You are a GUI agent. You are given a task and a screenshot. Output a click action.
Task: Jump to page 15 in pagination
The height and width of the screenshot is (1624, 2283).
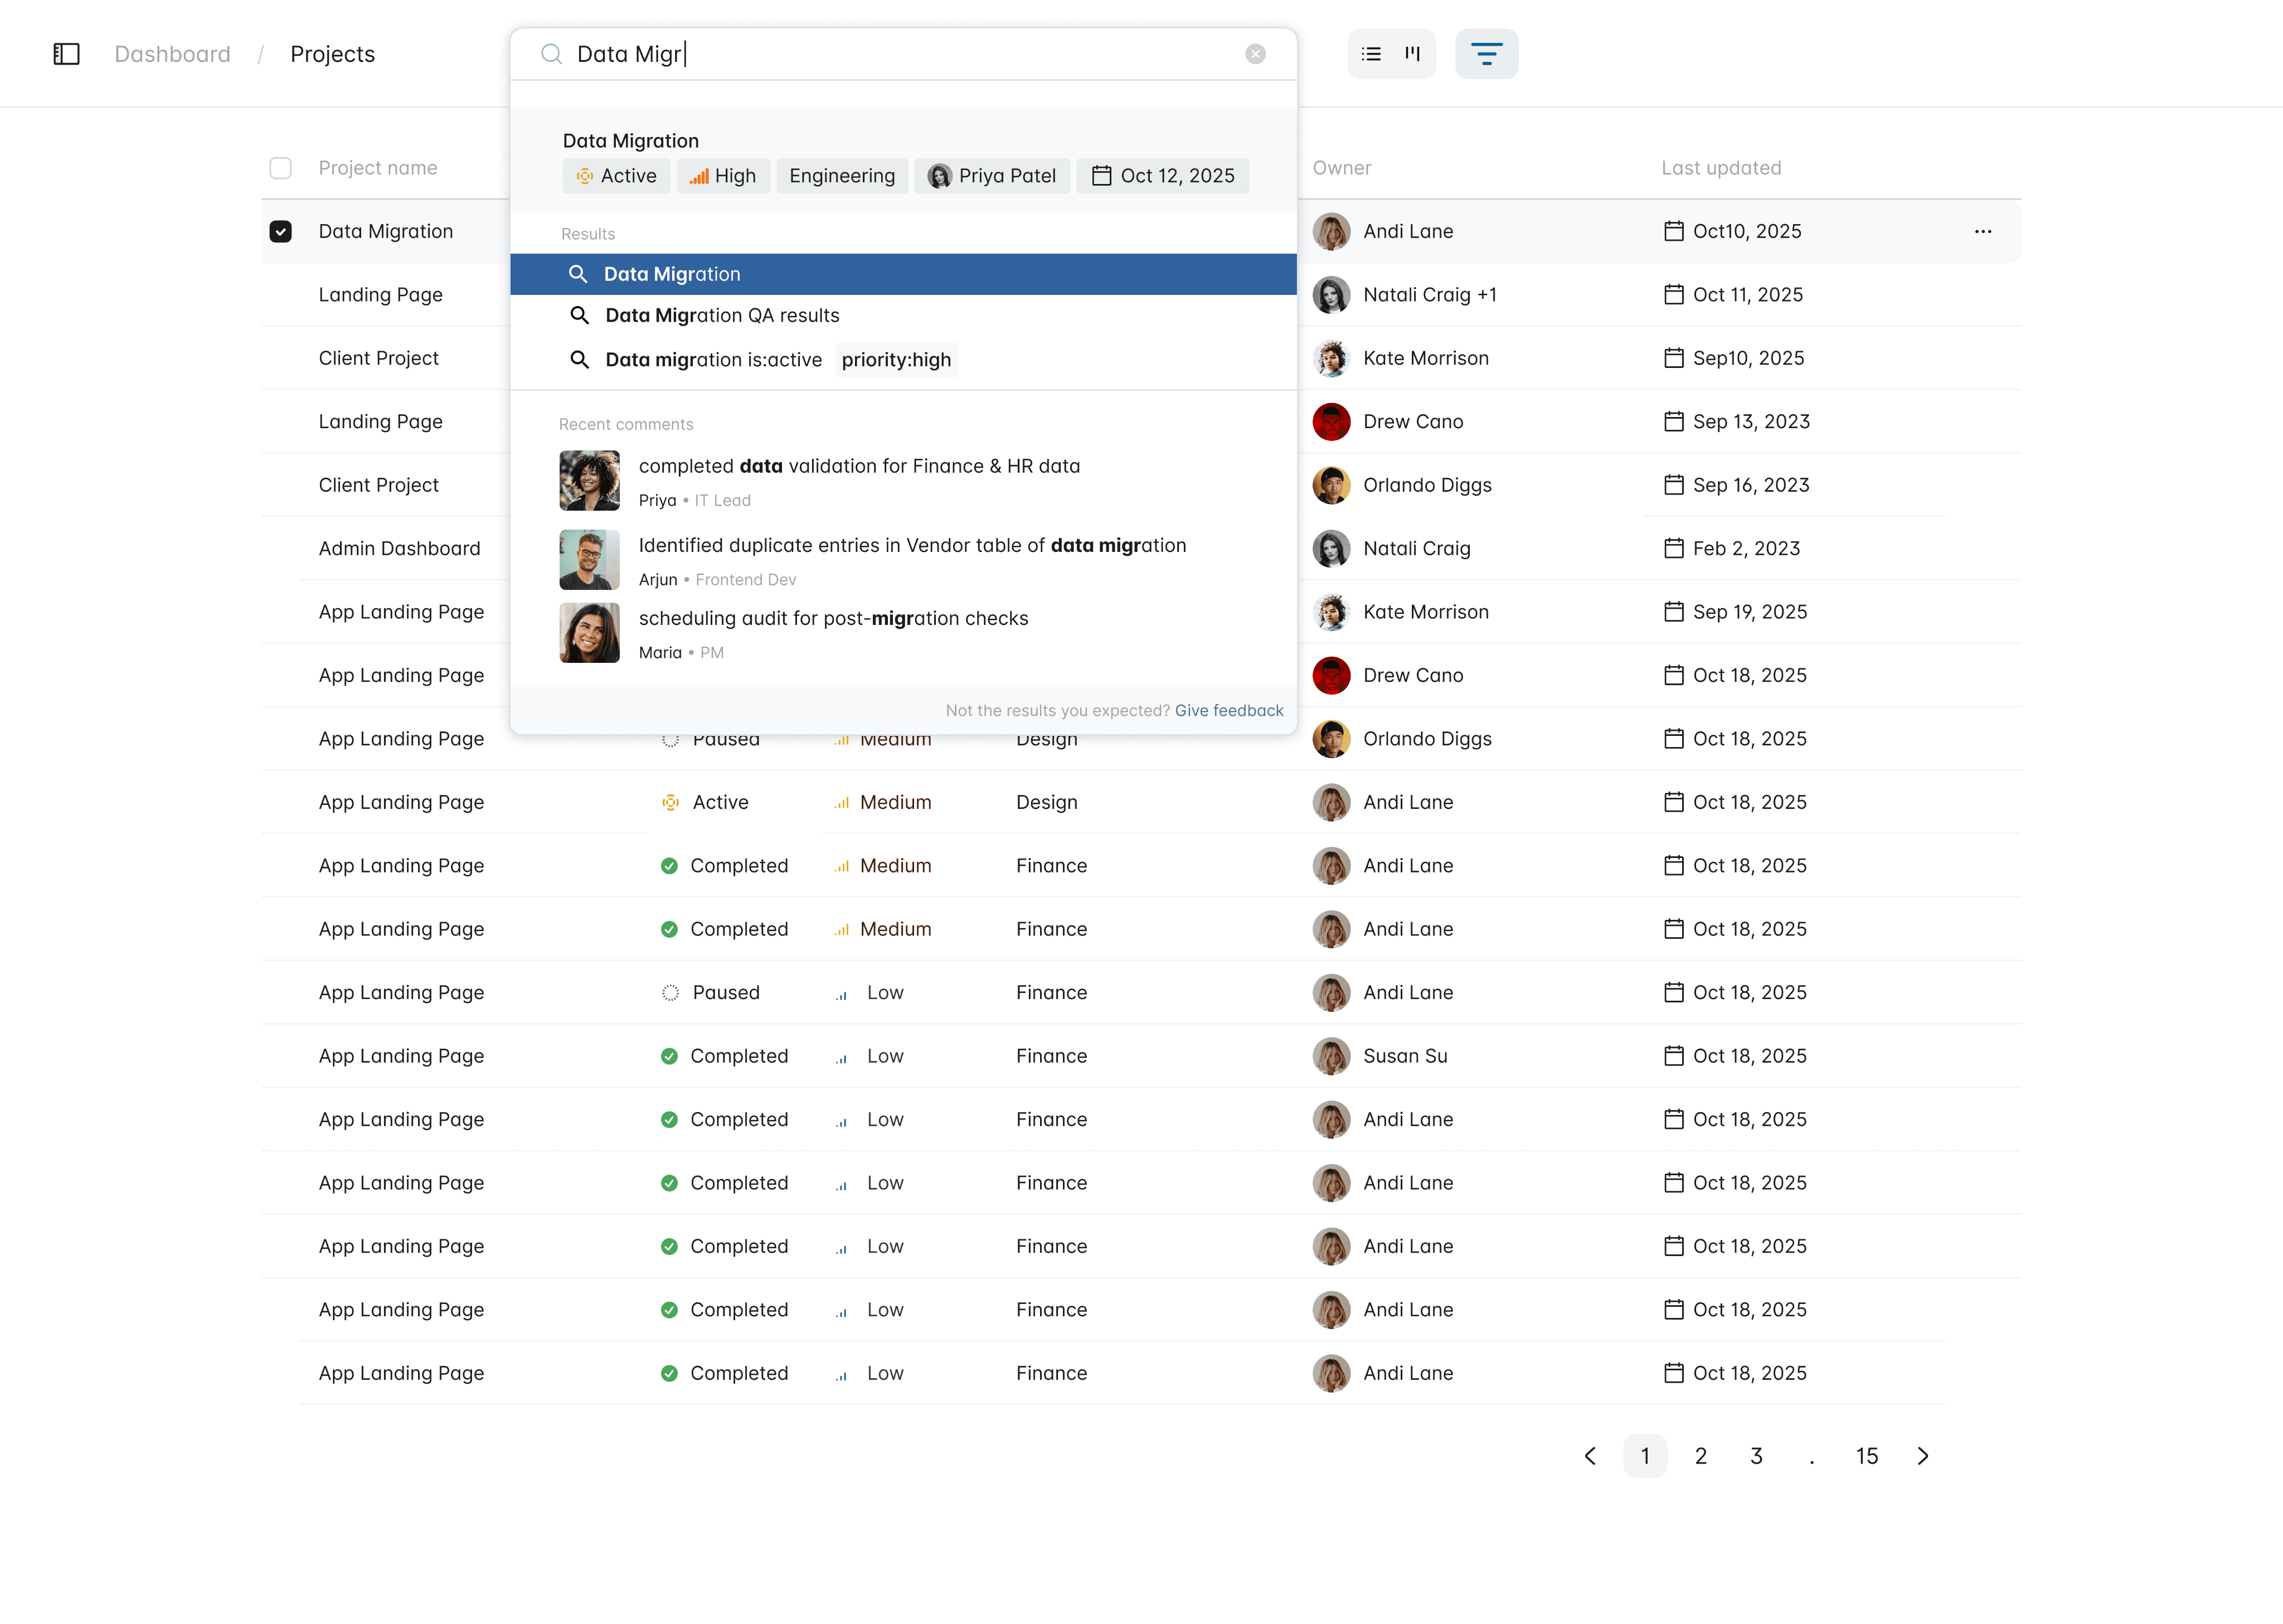pyautogui.click(x=1866, y=1456)
